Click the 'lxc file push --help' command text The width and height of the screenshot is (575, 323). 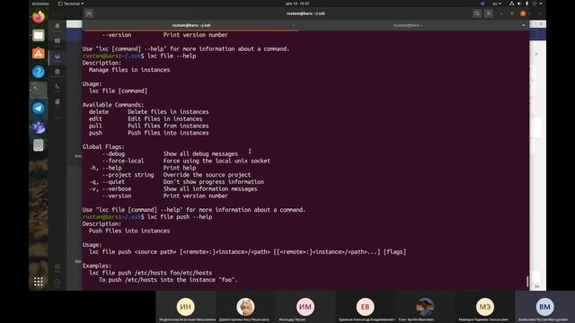pos(180,217)
